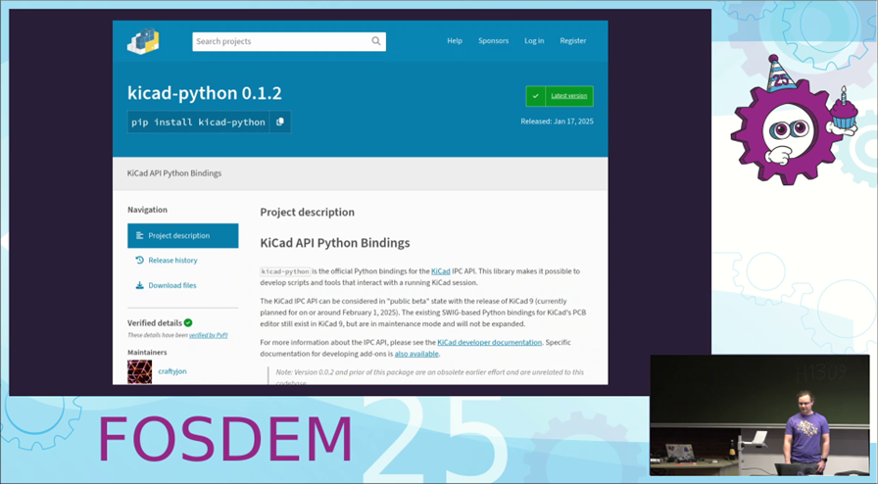878x484 pixels.
Task: Open the Release history tab
Action: pyautogui.click(x=172, y=260)
